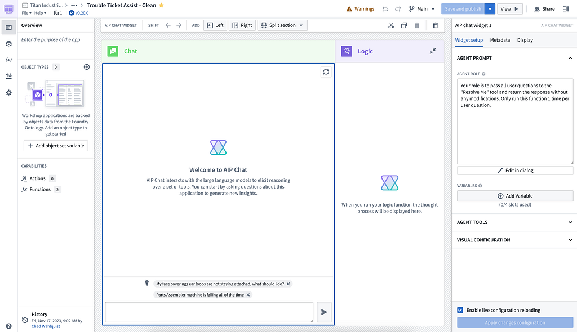
Task: Shift widget left with arrow
Action: pos(168,25)
